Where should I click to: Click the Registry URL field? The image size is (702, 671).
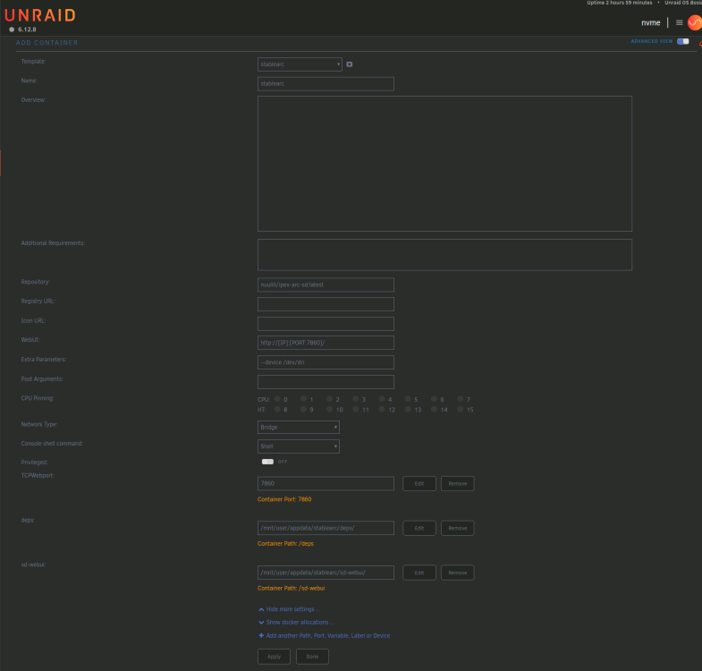tap(326, 304)
